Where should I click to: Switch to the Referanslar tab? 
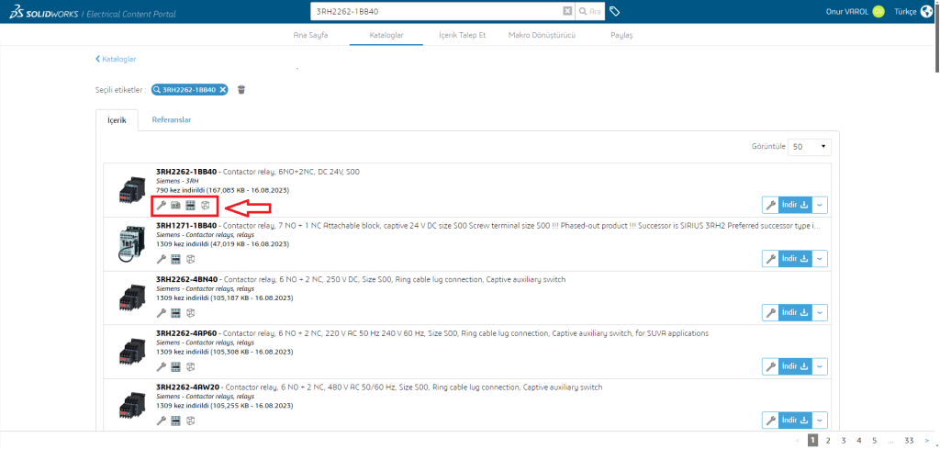(x=172, y=119)
